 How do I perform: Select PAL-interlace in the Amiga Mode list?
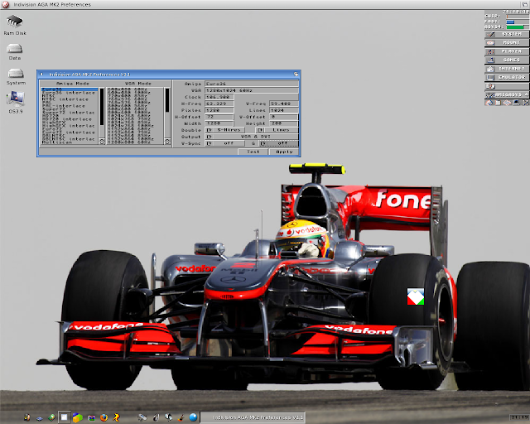click(x=70, y=106)
